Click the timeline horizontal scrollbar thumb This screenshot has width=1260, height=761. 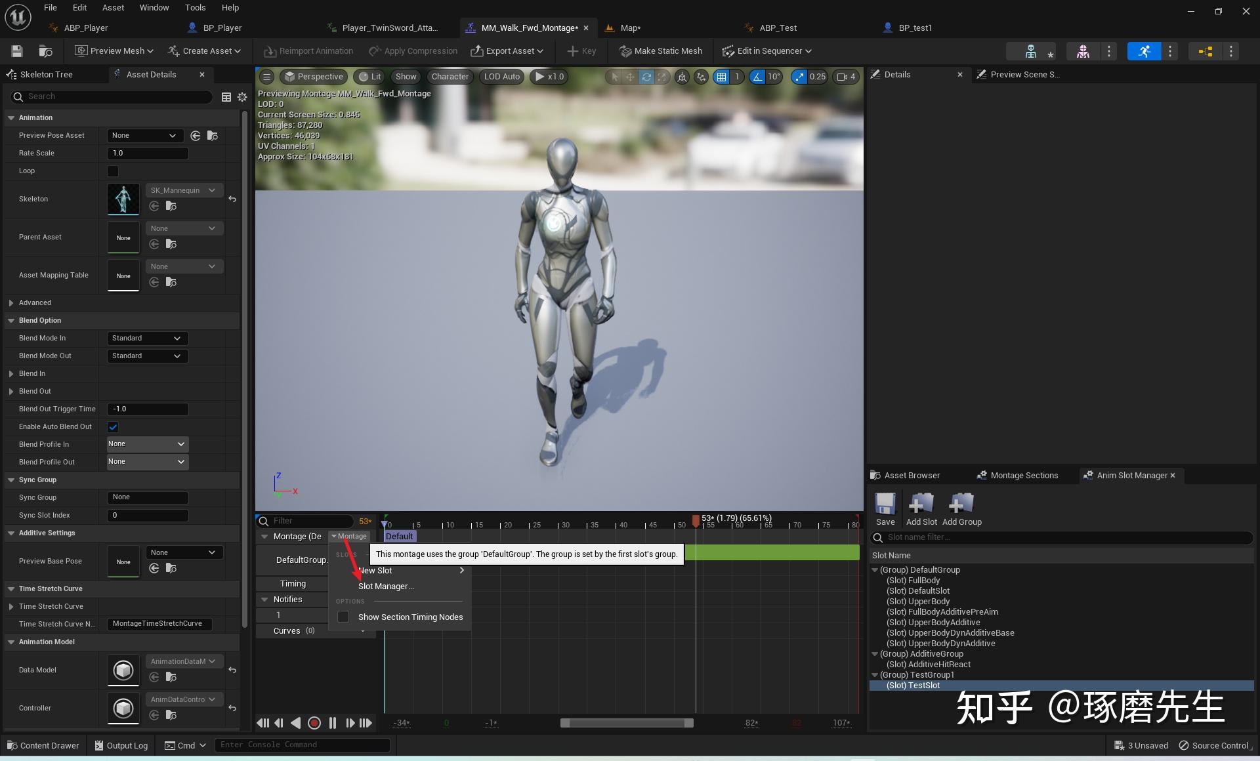(627, 723)
